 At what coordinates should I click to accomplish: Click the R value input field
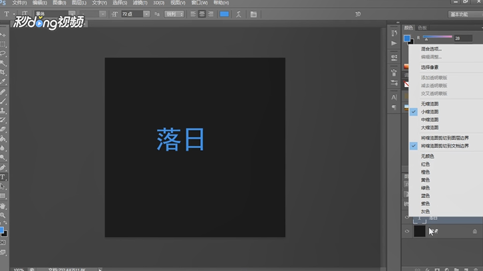(463, 39)
